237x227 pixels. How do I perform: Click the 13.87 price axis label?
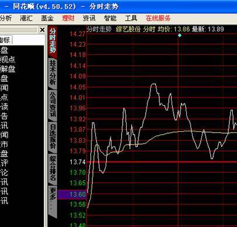pos(78,130)
